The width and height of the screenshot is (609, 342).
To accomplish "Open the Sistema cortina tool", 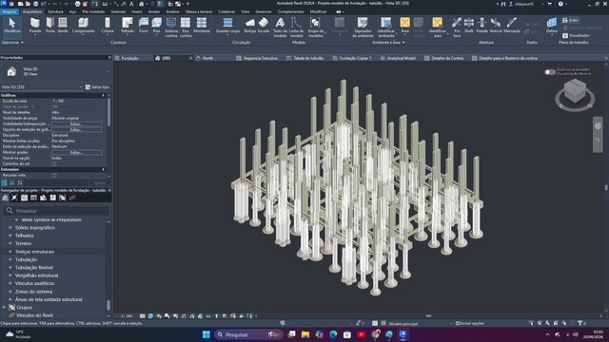I will tap(171, 28).
